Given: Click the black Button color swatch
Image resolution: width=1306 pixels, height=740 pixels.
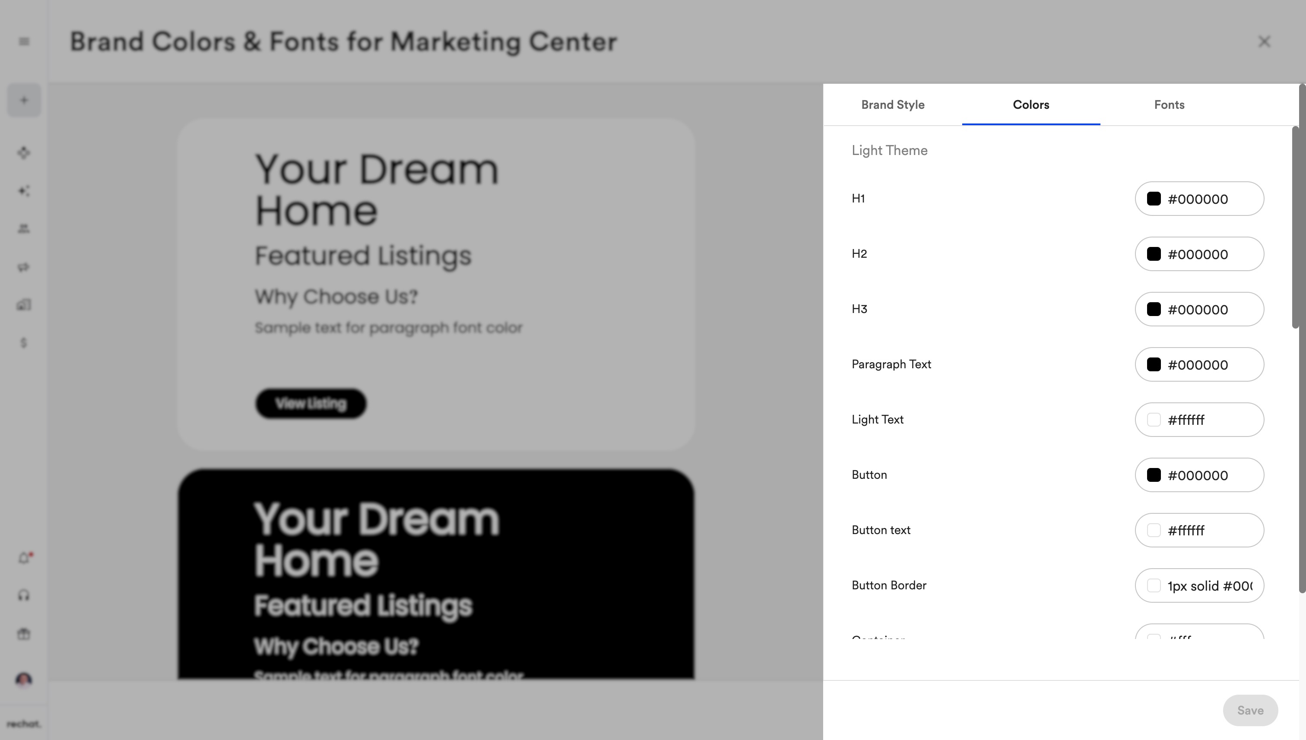Looking at the screenshot, I should pos(1154,475).
